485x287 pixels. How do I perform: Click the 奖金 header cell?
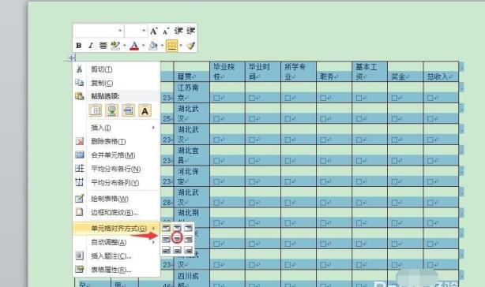pos(405,72)
